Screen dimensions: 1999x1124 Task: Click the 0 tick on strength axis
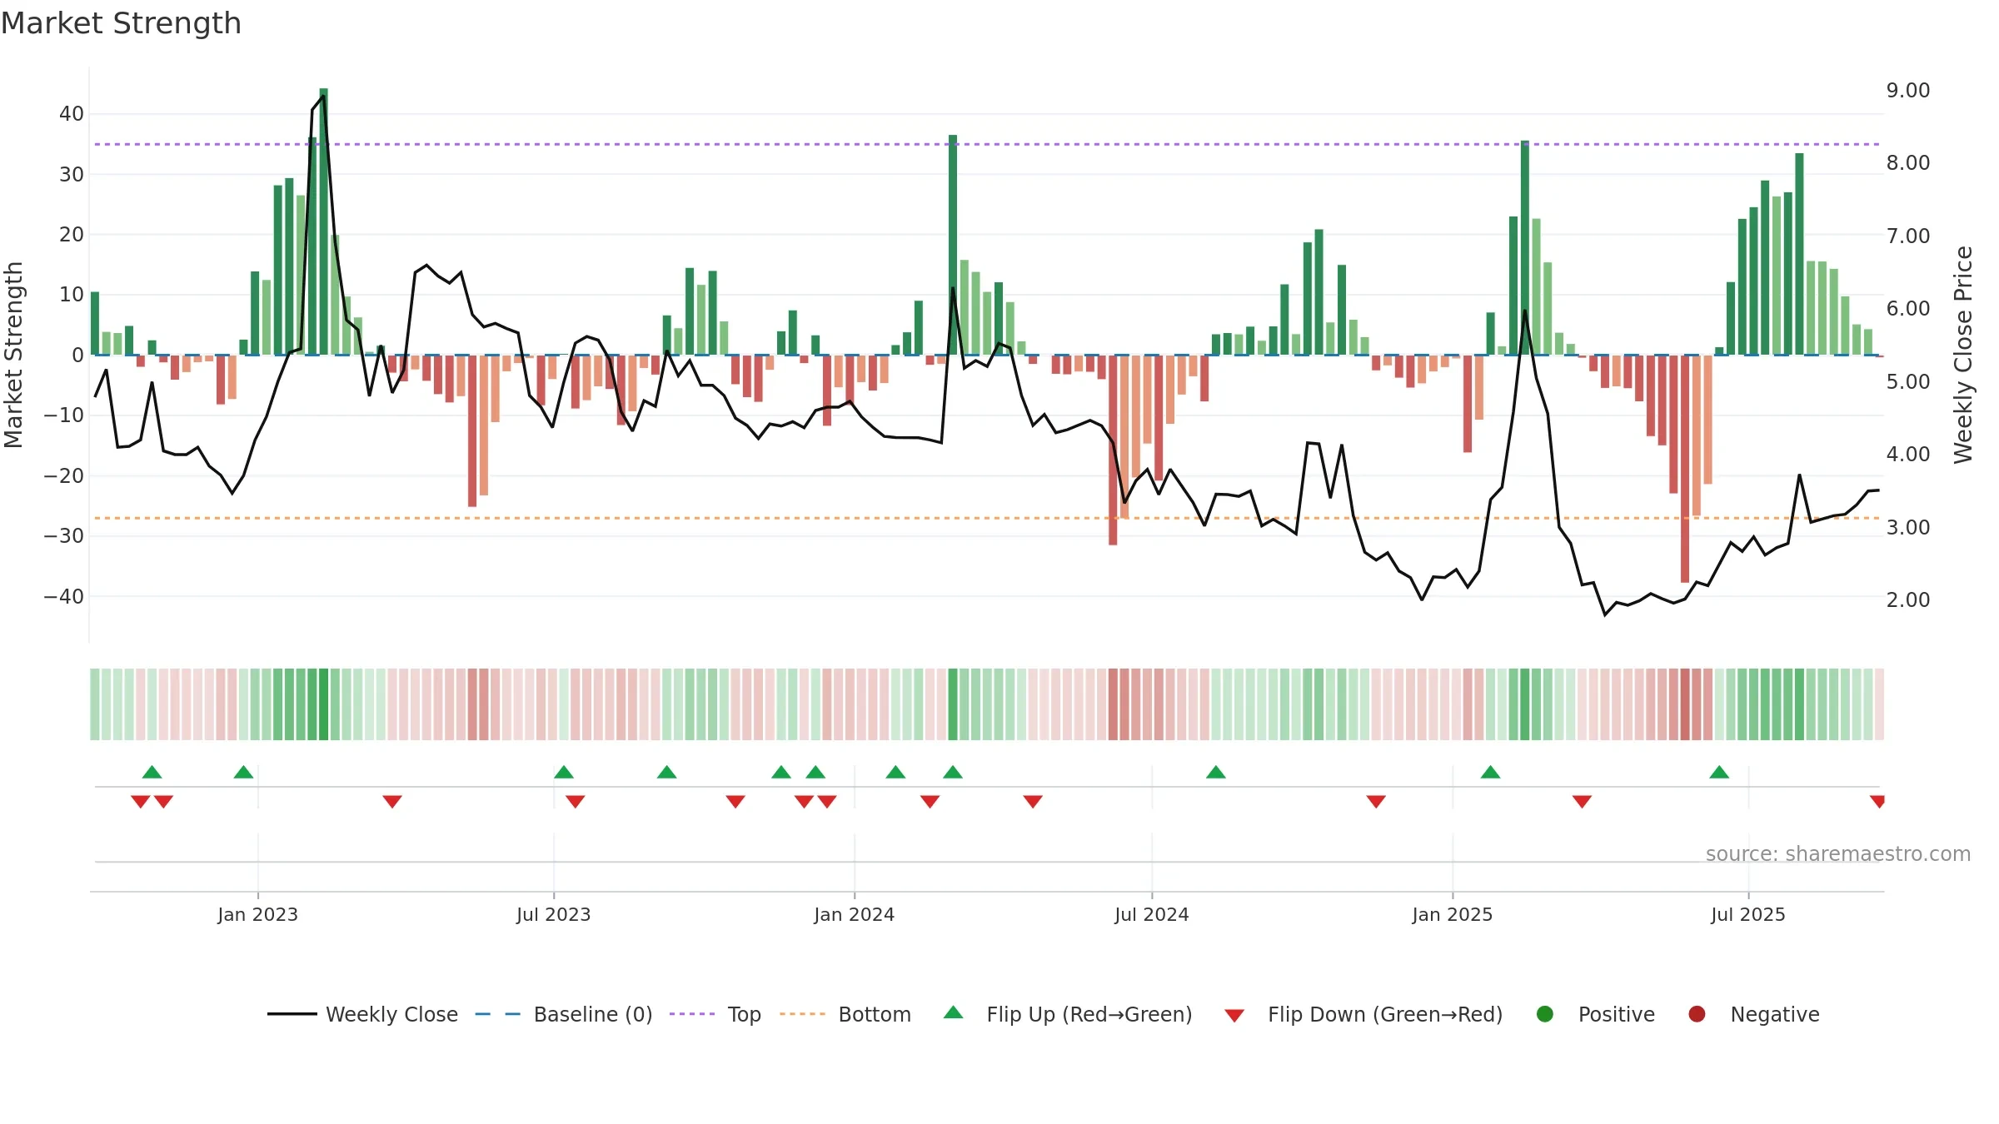coord(78,355)
